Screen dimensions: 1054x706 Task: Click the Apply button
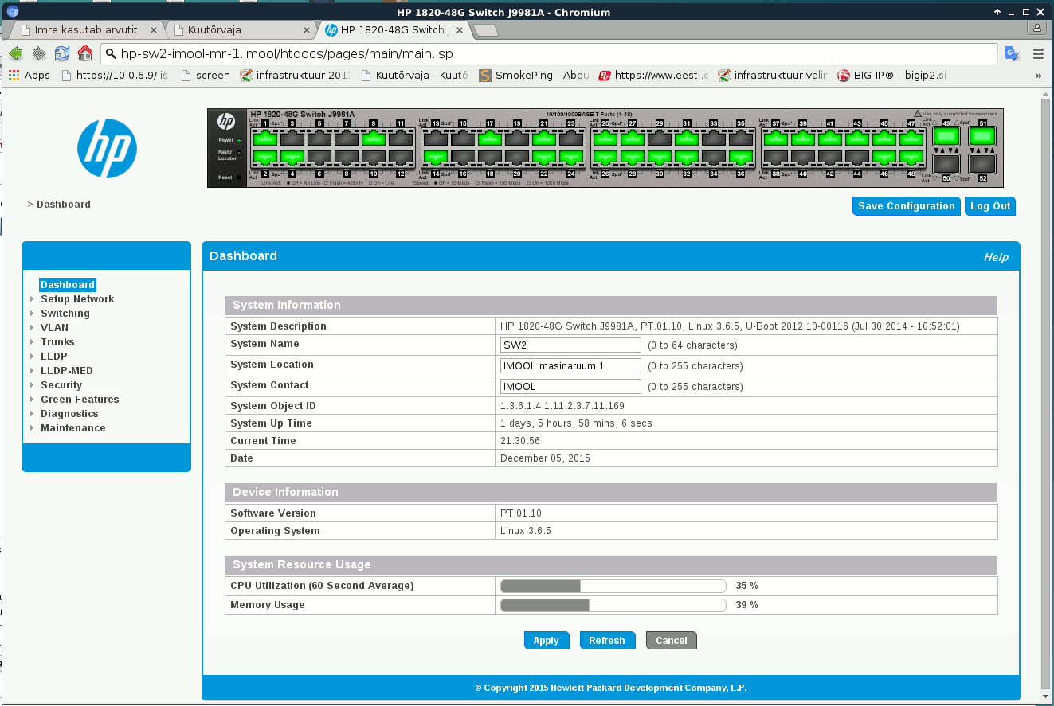point(547,641)
